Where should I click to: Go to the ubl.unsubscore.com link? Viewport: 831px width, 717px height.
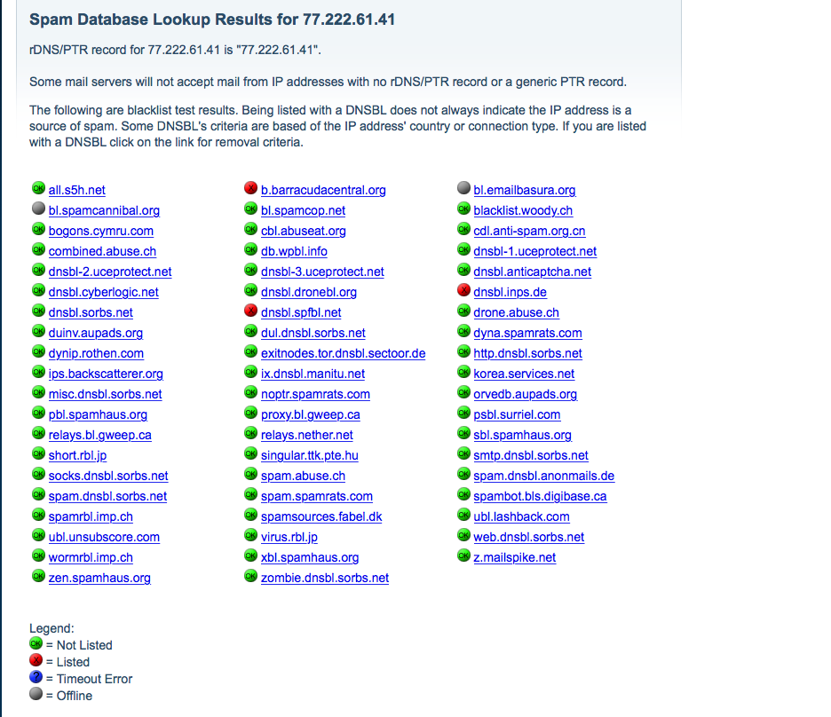coord(104,537)
